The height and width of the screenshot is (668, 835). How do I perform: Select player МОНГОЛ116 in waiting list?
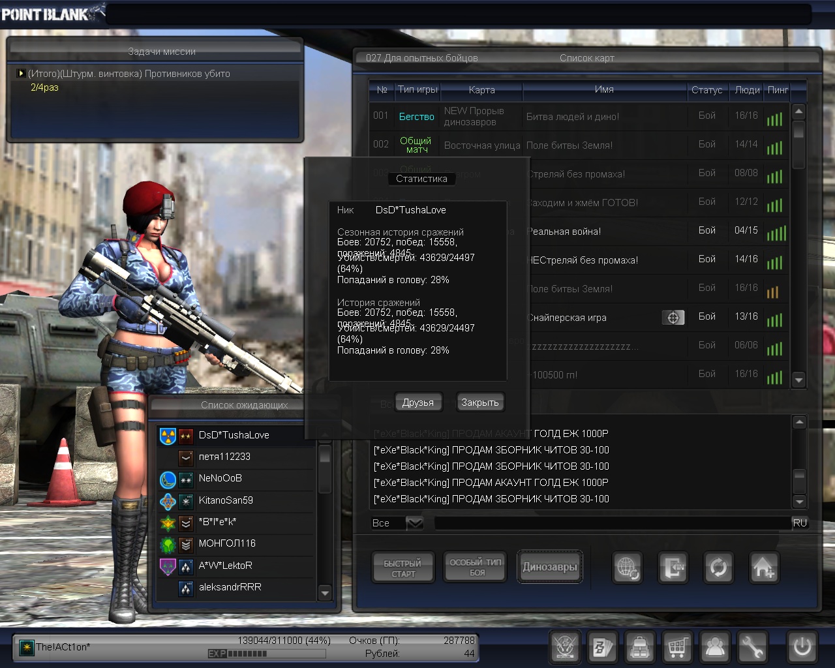(x=237, y=544)
